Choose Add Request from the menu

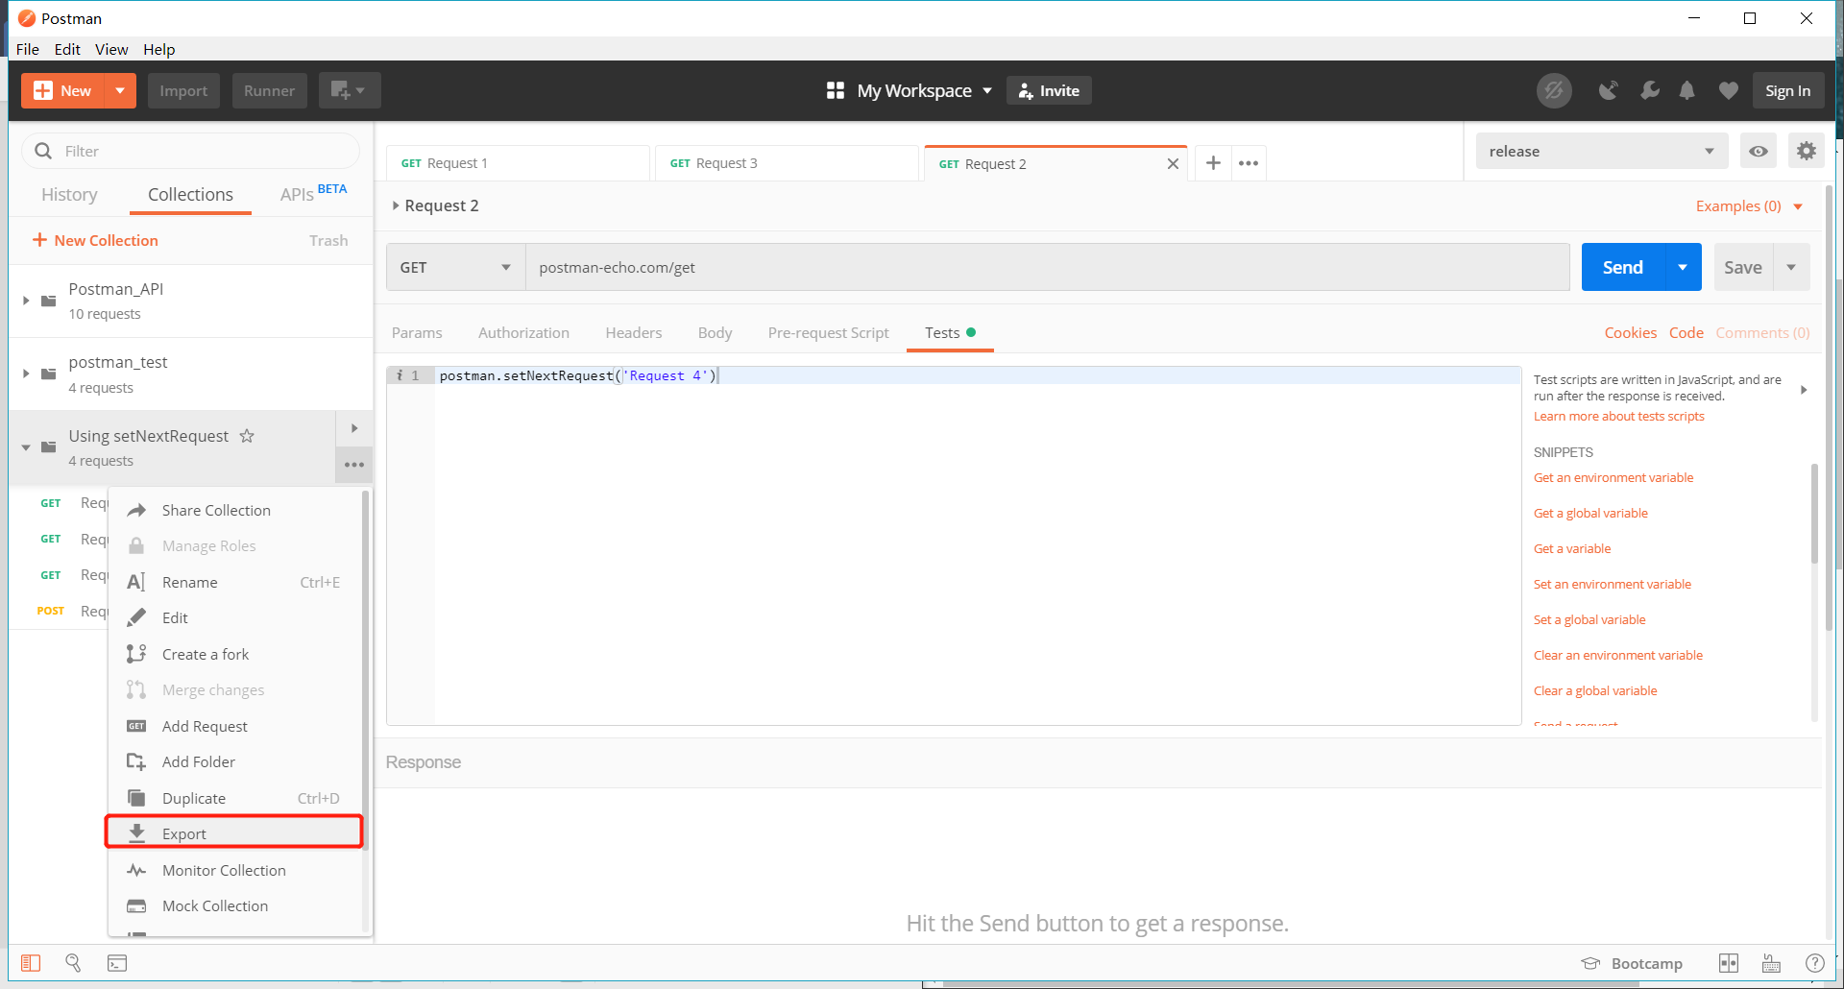pos(205,726)
